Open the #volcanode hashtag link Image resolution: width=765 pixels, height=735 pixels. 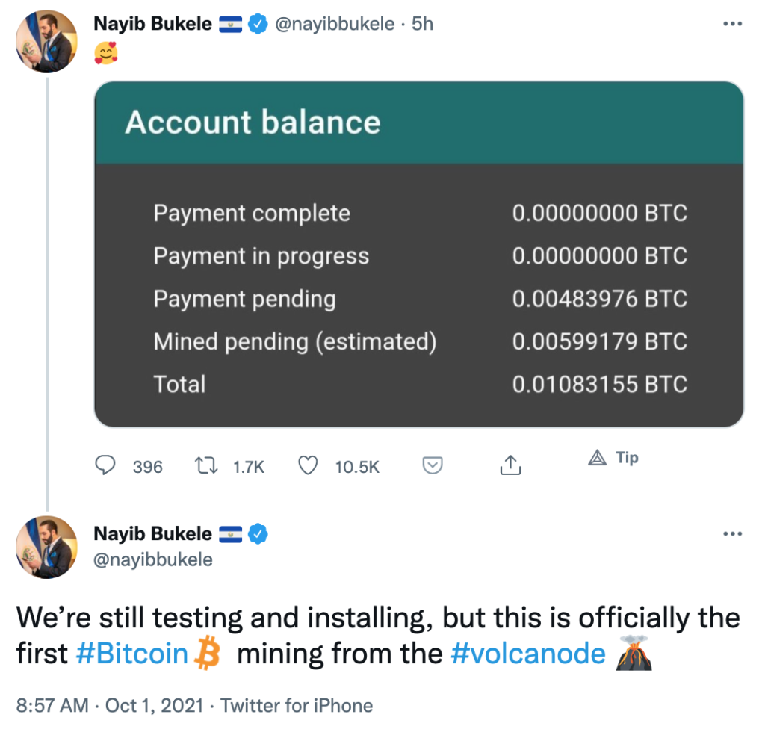click(528, 654)
